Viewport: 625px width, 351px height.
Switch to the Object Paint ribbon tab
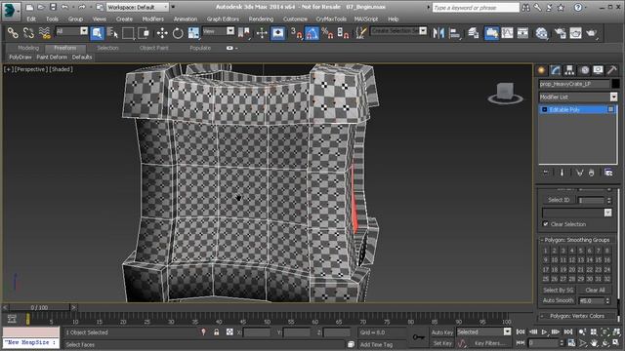coord(154,48)
